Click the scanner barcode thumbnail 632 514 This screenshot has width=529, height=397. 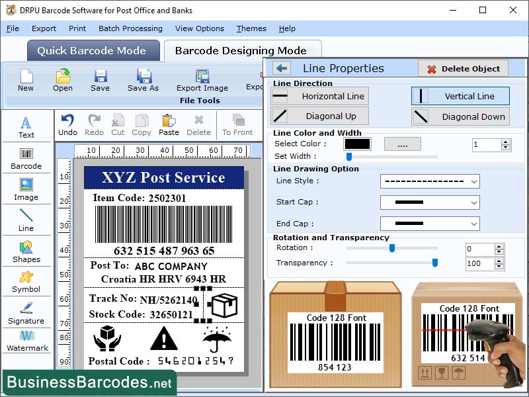[468, 334]
